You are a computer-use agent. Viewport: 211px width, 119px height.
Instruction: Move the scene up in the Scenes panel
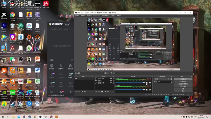(x=82, y=92)
